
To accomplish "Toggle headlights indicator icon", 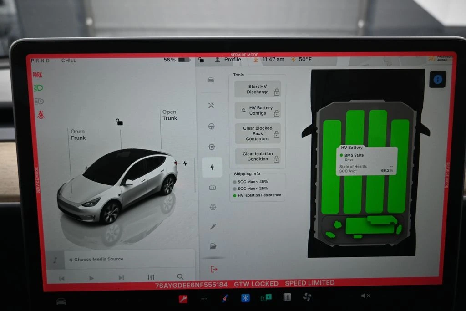I will point(39,88).
